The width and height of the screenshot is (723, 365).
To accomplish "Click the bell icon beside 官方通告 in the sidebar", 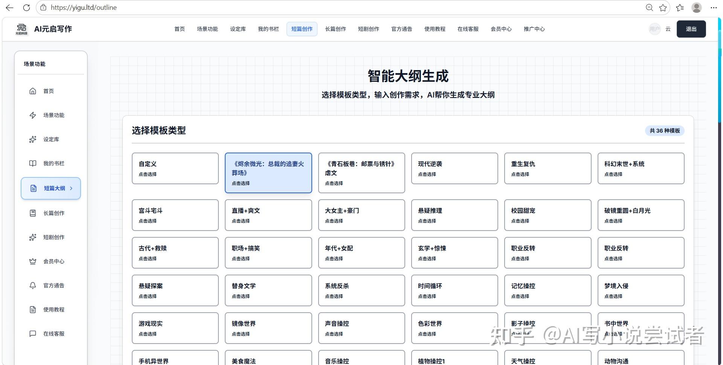I will pyautogui.click(x=33, y=286).
